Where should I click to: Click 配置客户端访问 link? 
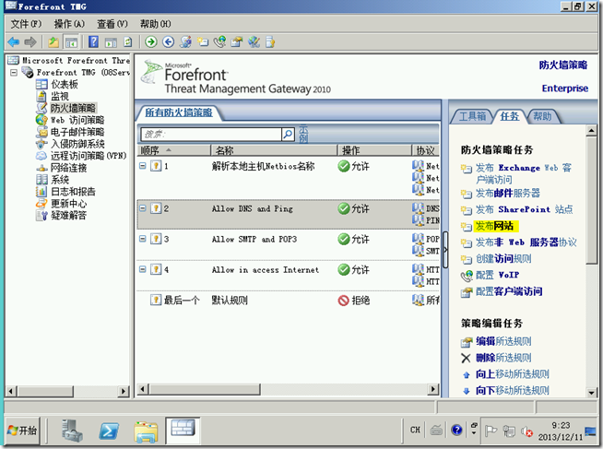[x=509, y=291]
